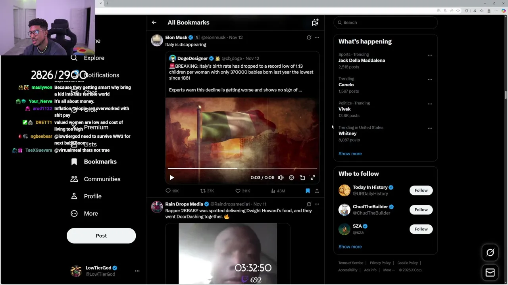Open the Messages envelope floating button
508x285 pixels.
coord(490,273)
